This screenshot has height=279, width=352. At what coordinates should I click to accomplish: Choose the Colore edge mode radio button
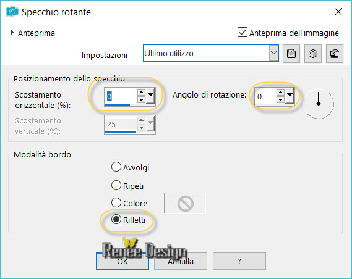coord(116,202)
